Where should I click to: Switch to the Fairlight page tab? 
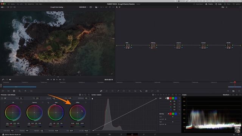point(144,134)
